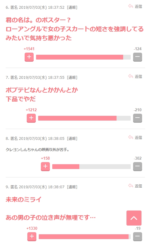Viewport: 146px width, 246px height.
Task: Downvote comment 9 with minus button
Action: point(138,237)
